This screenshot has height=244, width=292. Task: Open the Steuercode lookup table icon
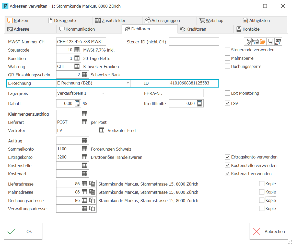77,50
